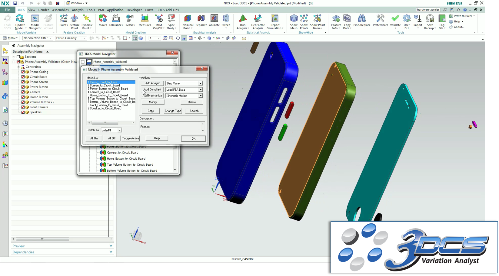Viewport: 499px width, 276px height.
Task: Toggle the Phone Casing checkbox
Action: (23, 72)
